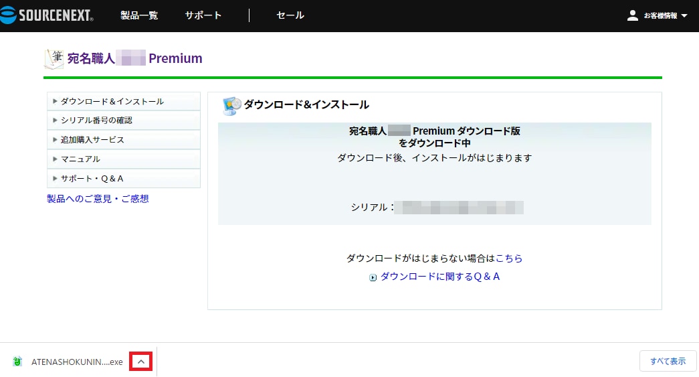Select シリアル番号の確認 in sidebar
Screen dimensions: 699x377
tap(124, 120)
